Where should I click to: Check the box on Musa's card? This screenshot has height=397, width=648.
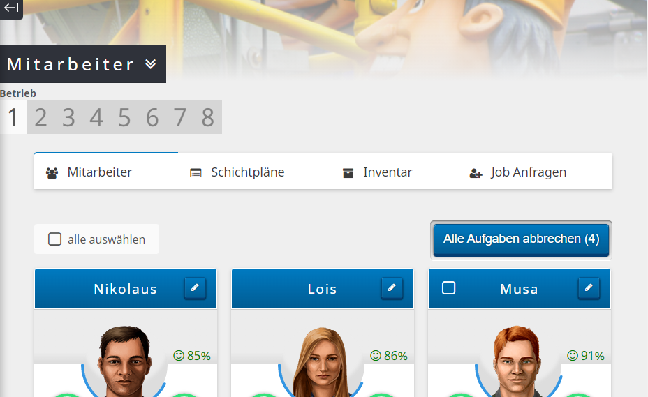pos(449,288)
